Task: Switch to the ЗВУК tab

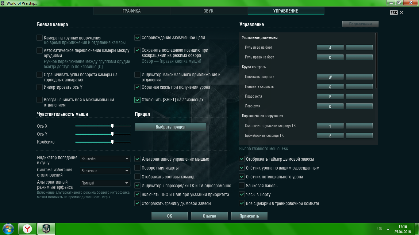Action: pyautogui.click(x=209, y=11)
